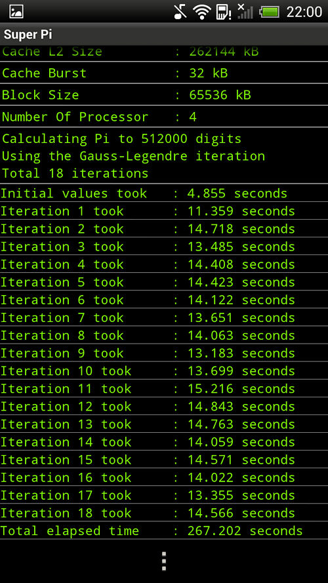Select the Iteration 18 took row

coord(164,513)
